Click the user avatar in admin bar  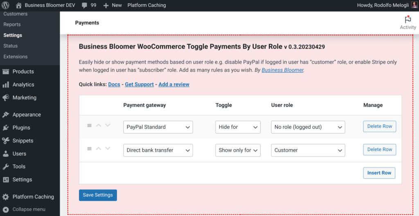pyautogui.click(x=414, y=5)
